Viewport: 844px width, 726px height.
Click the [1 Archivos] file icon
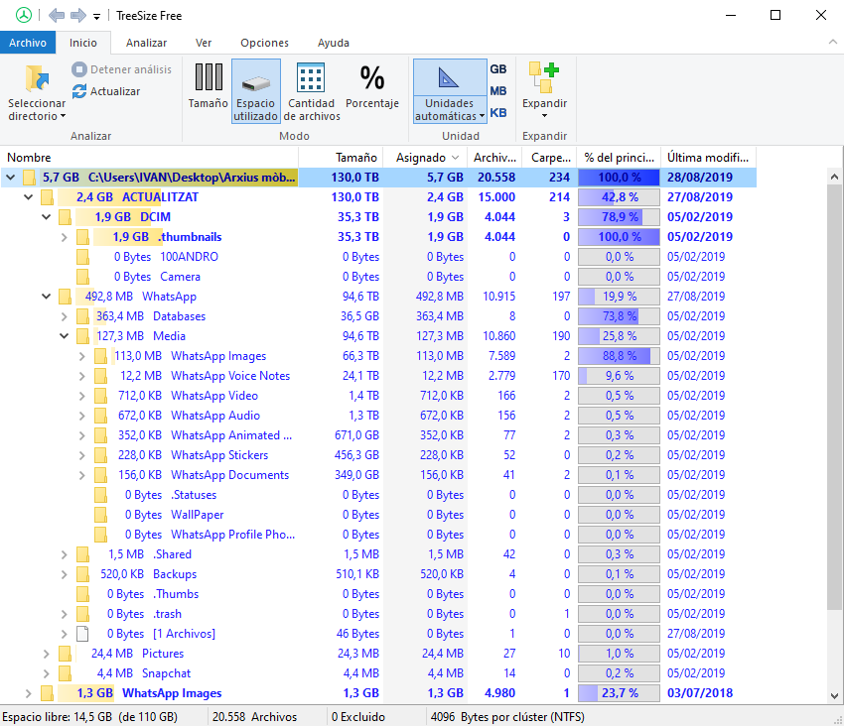pyautogui.click(x=82, y=634)
